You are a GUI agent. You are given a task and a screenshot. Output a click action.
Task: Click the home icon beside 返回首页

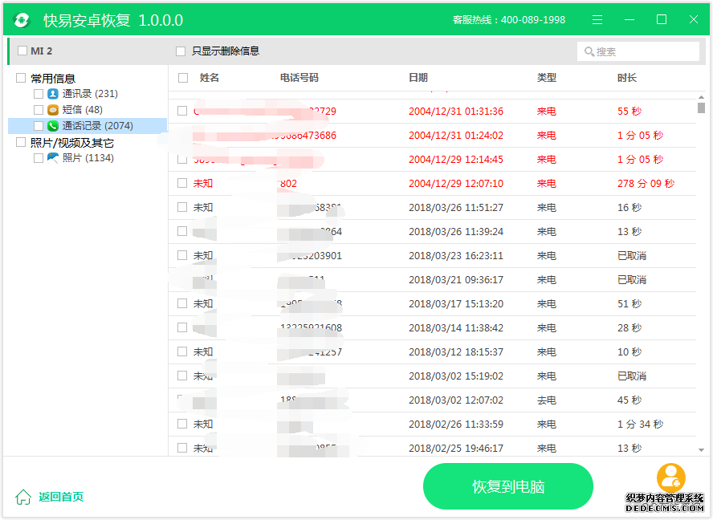click(24, 497)
